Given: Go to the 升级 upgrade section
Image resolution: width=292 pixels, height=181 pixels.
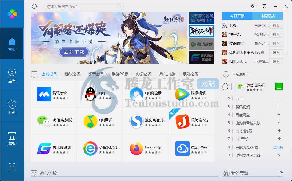Looking at the screenshot, I should 12,106.
